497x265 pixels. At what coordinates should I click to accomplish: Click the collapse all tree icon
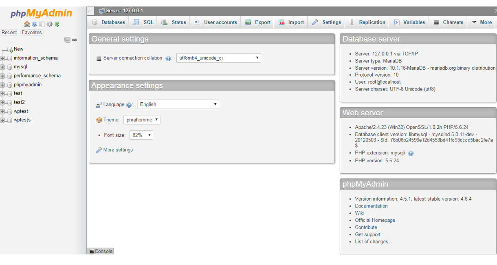point(68,40)
